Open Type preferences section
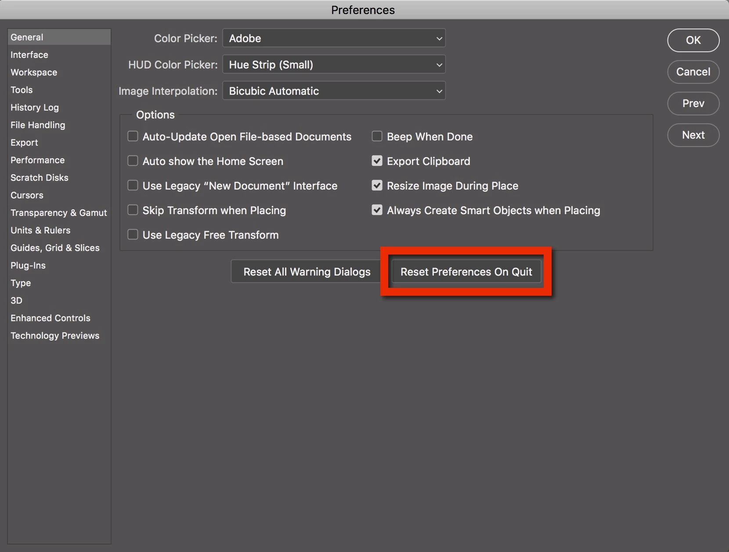Viewport: 729px width, 552px height. pos(59,283)
